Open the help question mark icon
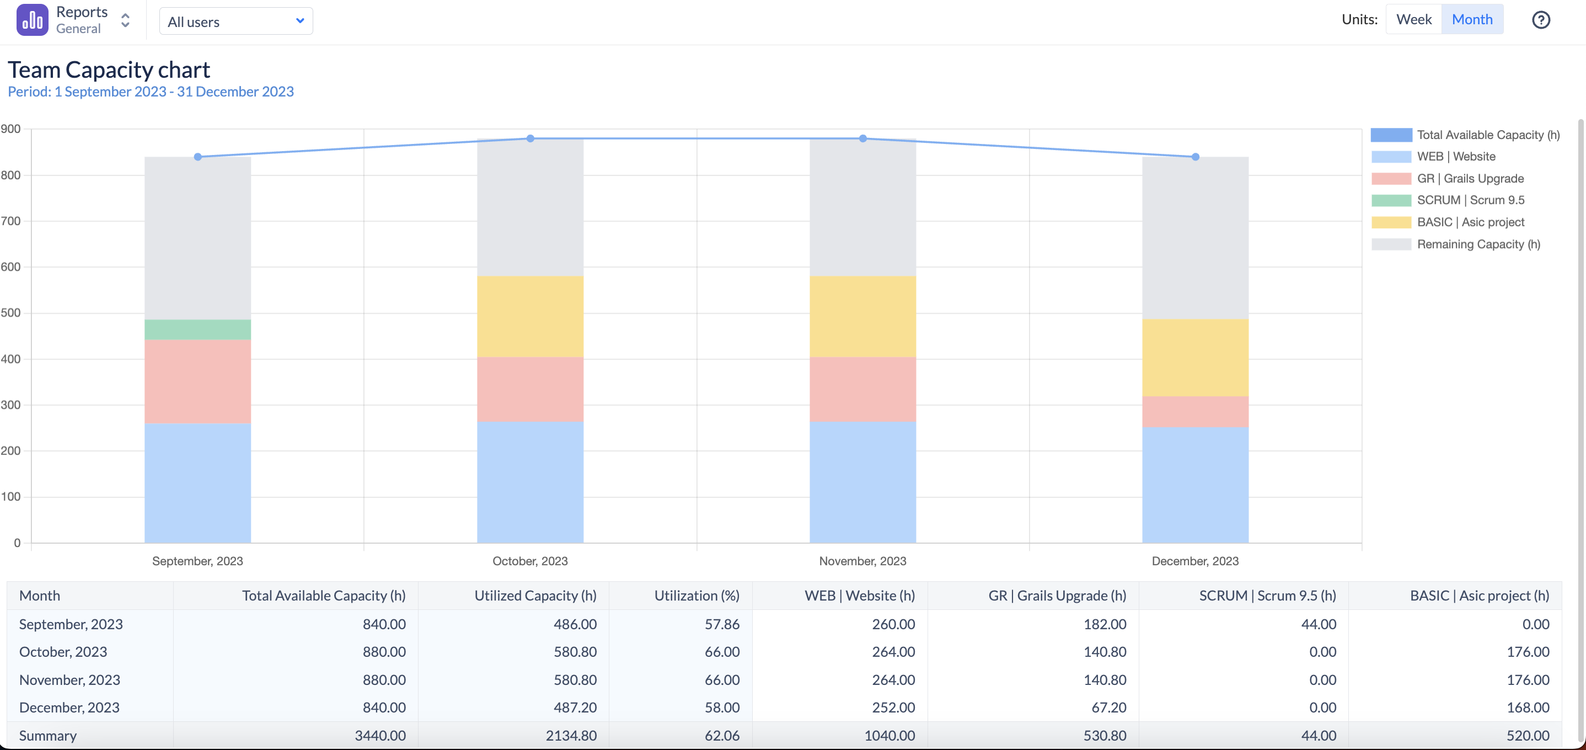The width and height of the screenshot is (1586, 750). [x=1540, y=20]
